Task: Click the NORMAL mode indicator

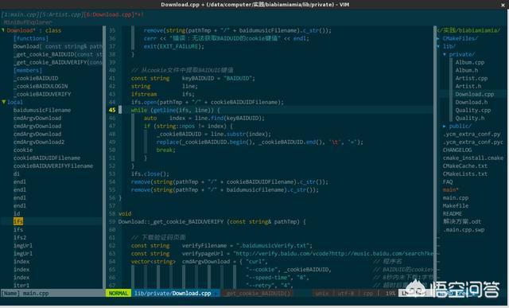Action: 119,293
